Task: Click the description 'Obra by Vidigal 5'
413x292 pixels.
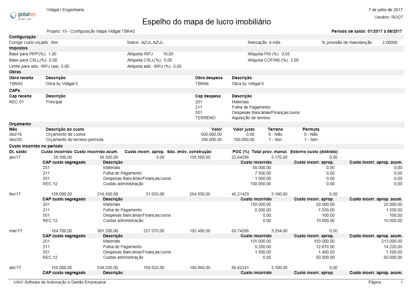Action: [x=62, y=84]
